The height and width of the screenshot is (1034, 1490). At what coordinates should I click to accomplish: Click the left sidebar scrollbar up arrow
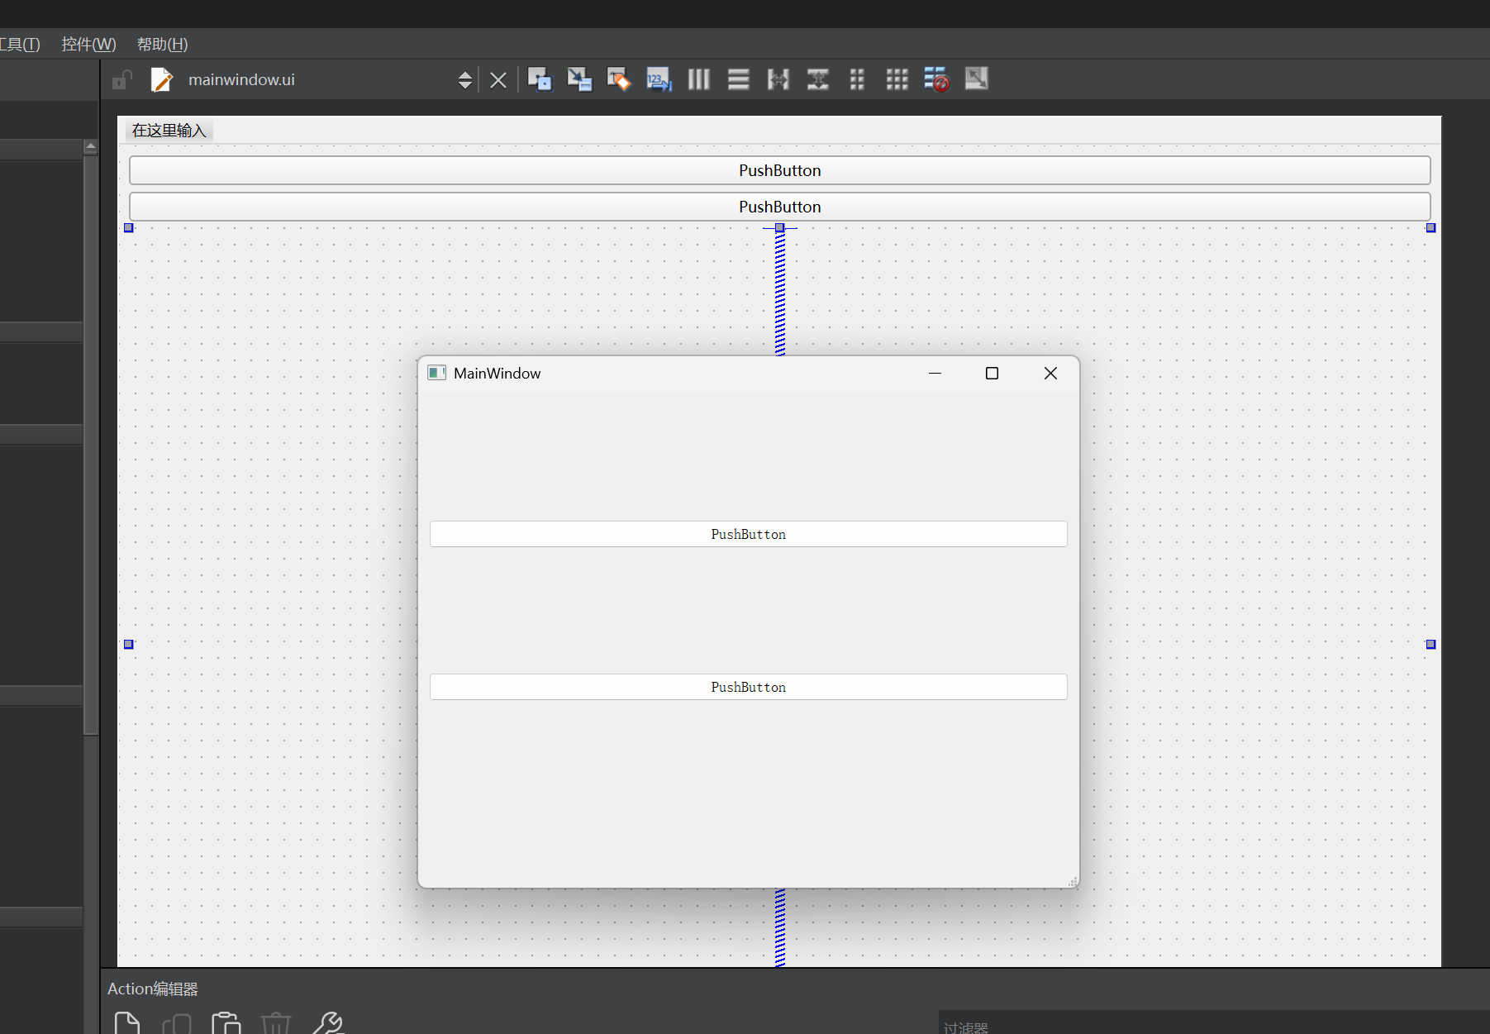[91, 147]
